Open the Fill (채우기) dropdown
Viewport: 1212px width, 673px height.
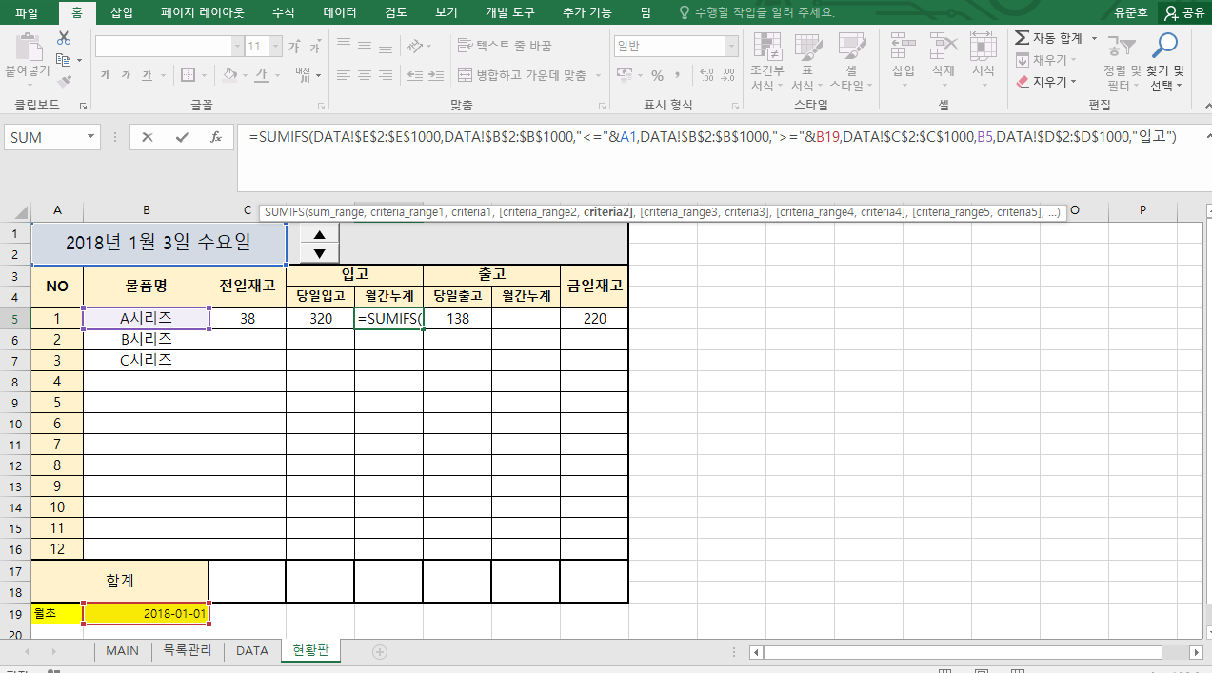1047,60
